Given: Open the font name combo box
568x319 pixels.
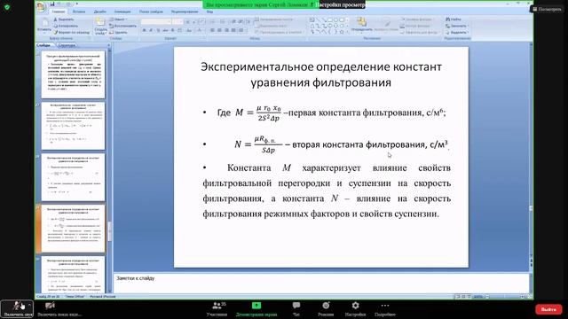Looking at the screenshot, I should 156,21.
